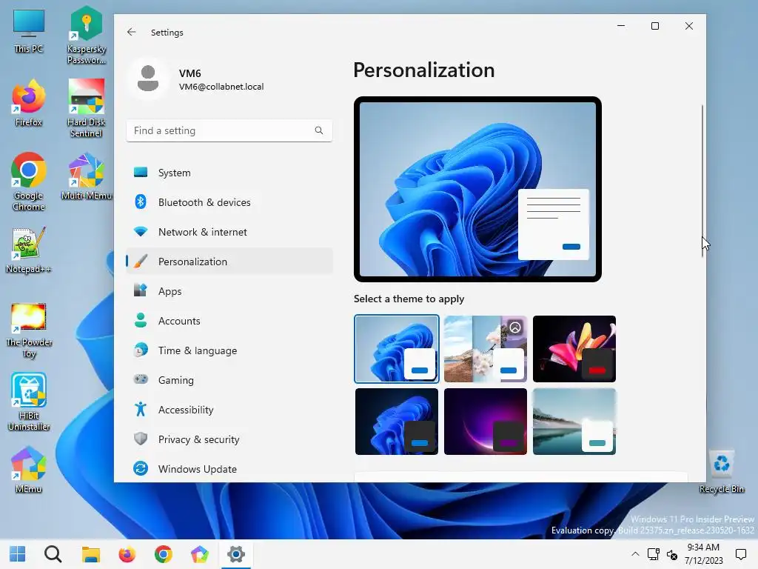
Task: Open the clock showing 9:34 AM
Action: pyautogui.click(x=703, y=554)
